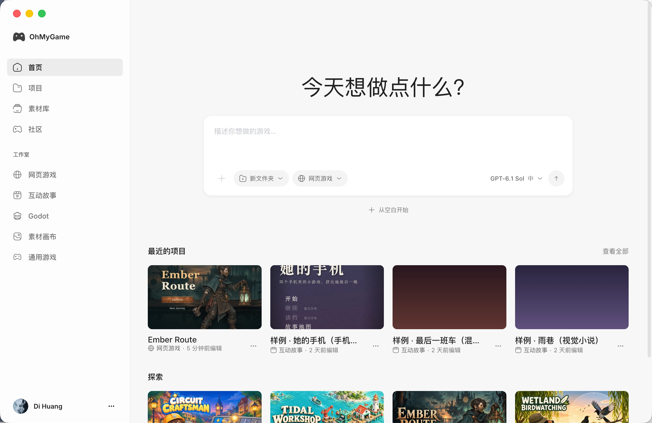Screen dimensions: 652x423
Task: Open the Ember Route project thumbnail
Action: click(205, 297)
